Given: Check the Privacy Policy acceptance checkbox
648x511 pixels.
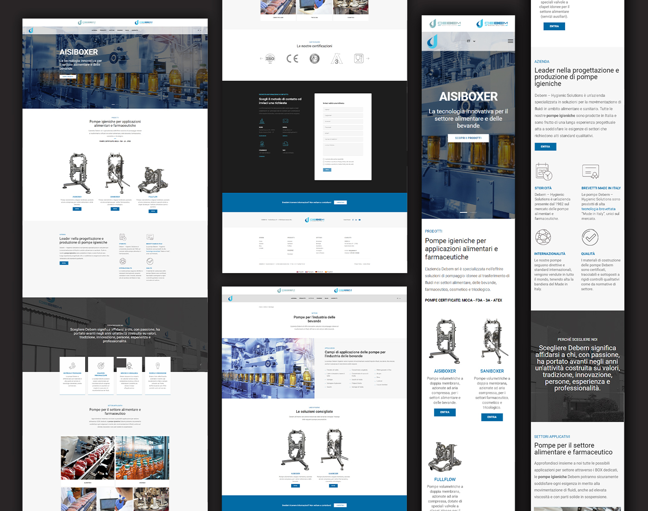Looking at the screenshot, I should tap(324, 162).
